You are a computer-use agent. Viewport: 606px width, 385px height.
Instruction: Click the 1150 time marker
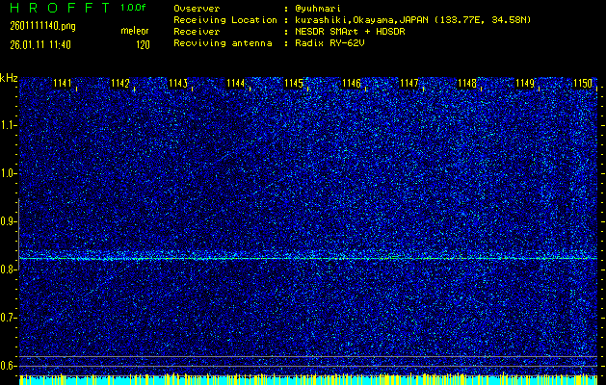coord(582,84)
